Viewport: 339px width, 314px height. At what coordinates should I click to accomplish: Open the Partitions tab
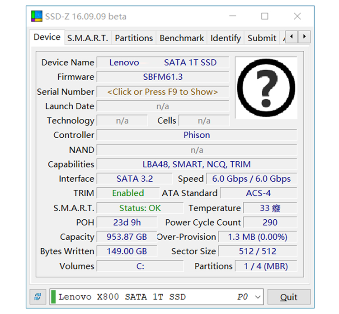[134, 38]
